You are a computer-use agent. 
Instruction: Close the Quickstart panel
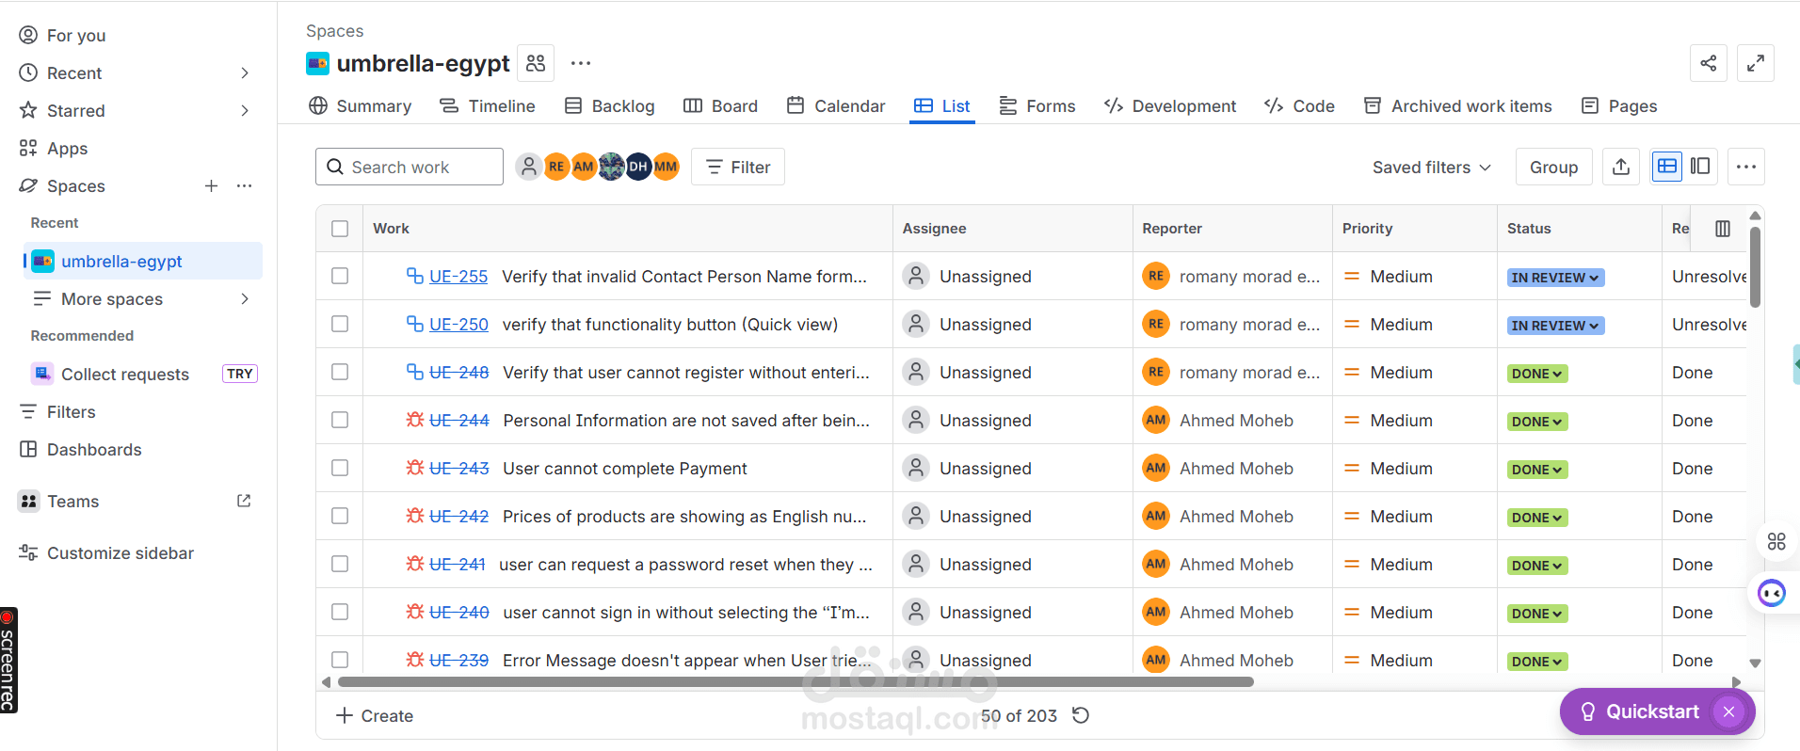click(x=1728, y=711)
